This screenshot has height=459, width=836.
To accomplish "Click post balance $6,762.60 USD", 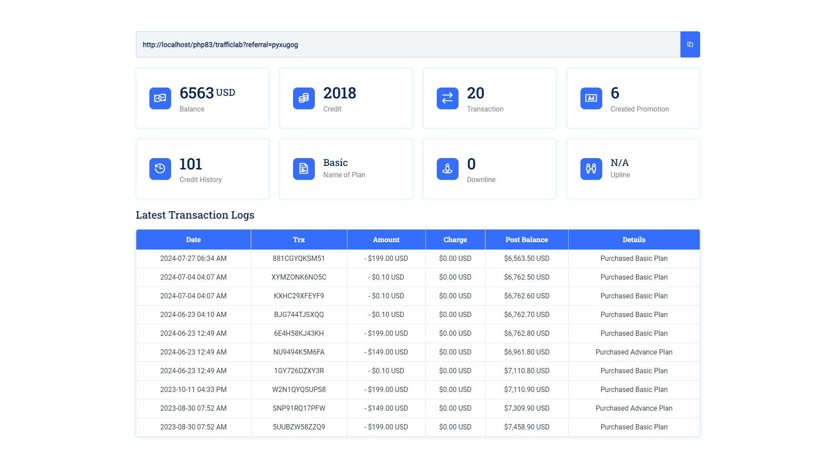I will click(527, 296).
